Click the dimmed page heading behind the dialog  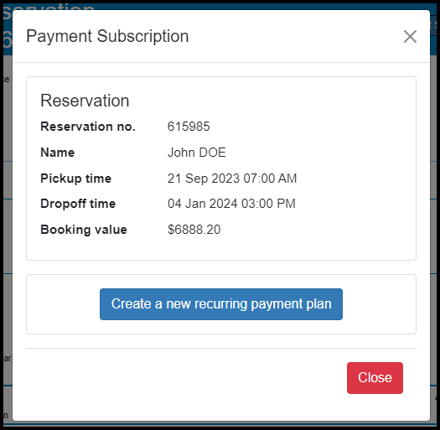click(x=48, y=6)
